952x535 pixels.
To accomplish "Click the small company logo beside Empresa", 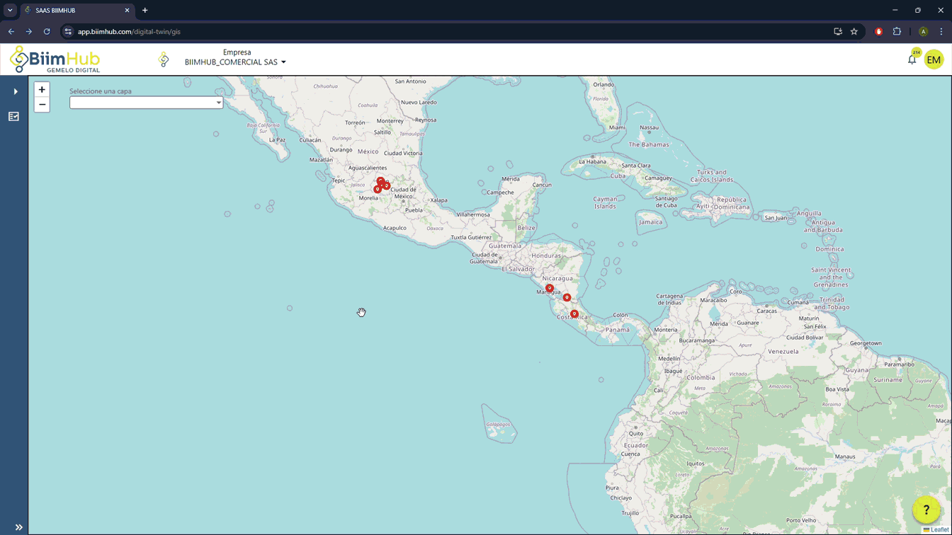I will pyautogui.click(x=164, y=60).
